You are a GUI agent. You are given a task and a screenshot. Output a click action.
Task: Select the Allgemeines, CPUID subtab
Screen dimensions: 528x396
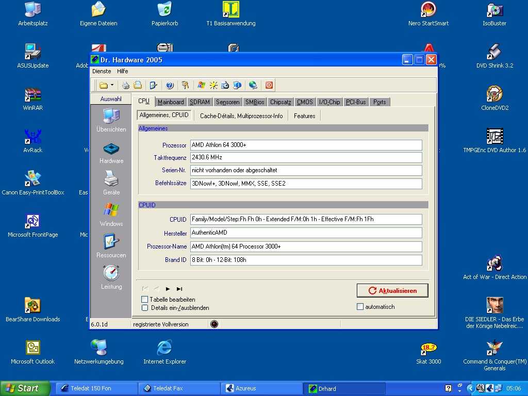pyautogui.click(x=164, y=115)
